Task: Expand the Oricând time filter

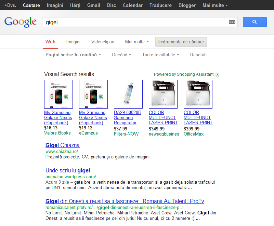Action: [x=121, y=55]
